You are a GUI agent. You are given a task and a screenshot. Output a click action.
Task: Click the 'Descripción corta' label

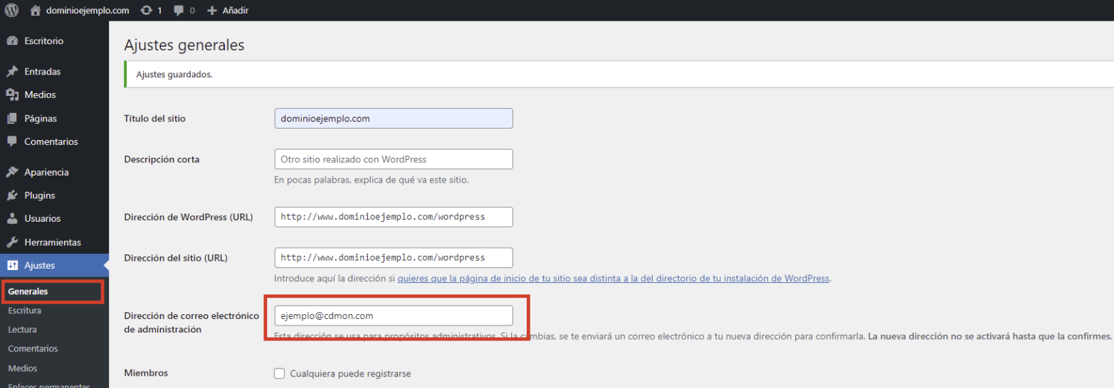[162, 159]
